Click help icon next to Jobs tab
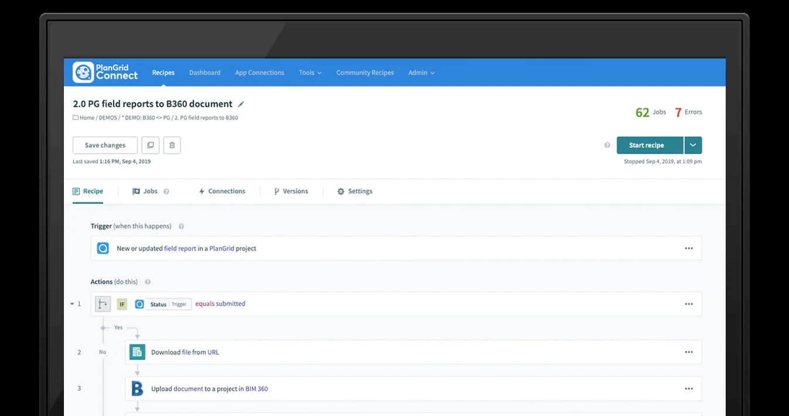Image resolution: width=789 pixels, height=416 pixels. (166, 192)
